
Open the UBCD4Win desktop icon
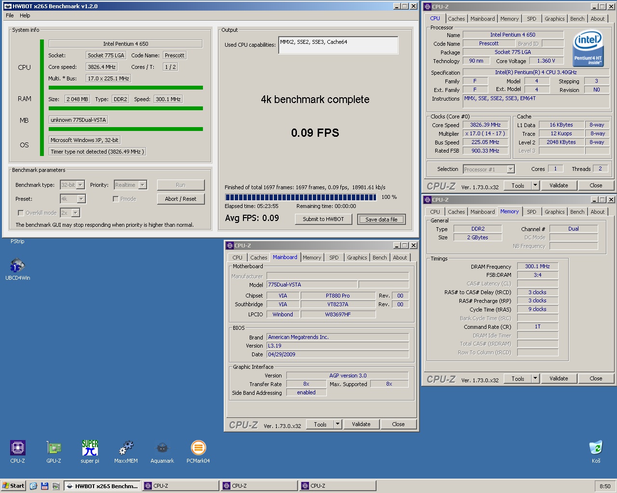[17, 270]
